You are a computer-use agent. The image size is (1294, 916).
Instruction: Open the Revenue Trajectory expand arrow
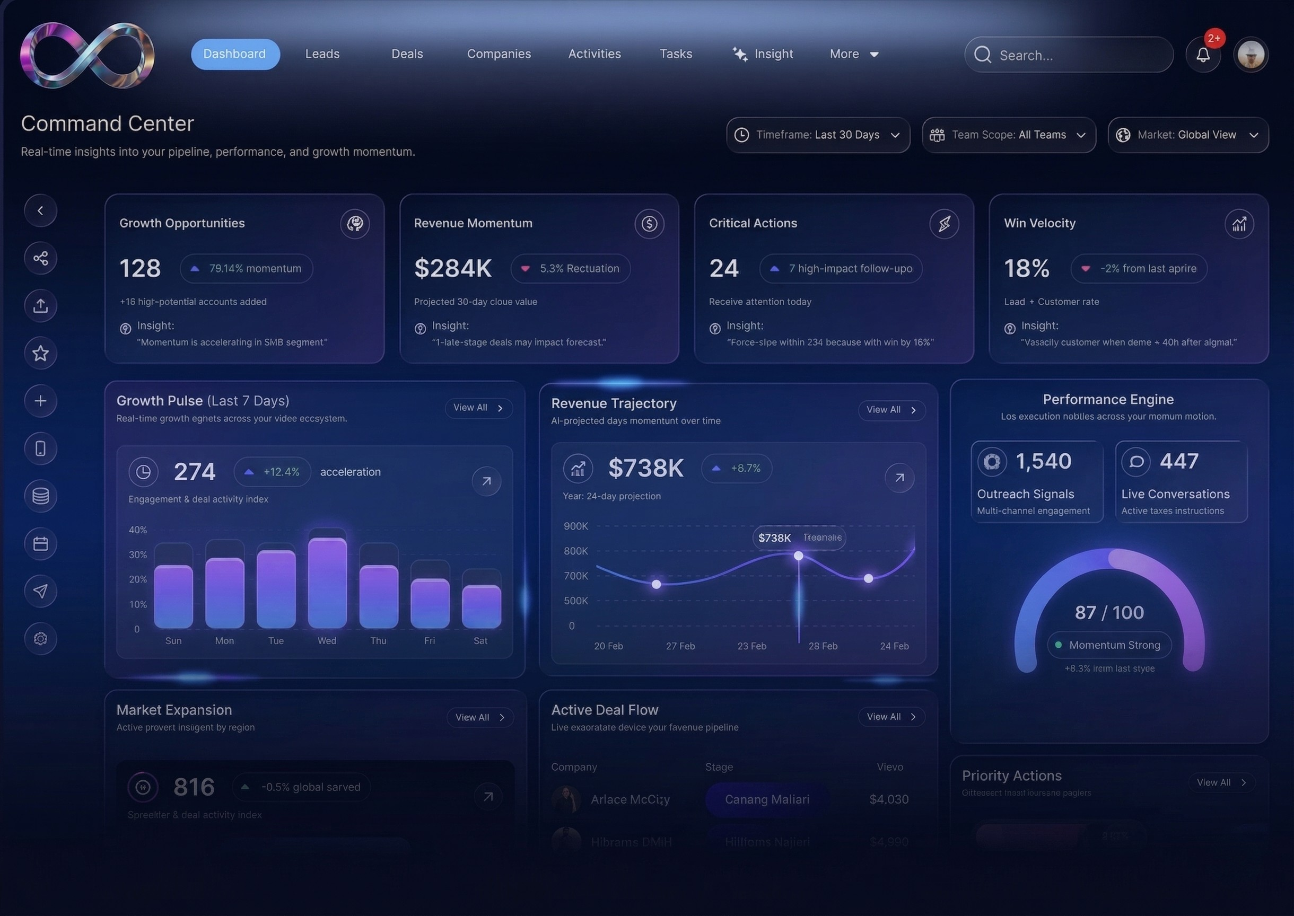pos(899,477)
